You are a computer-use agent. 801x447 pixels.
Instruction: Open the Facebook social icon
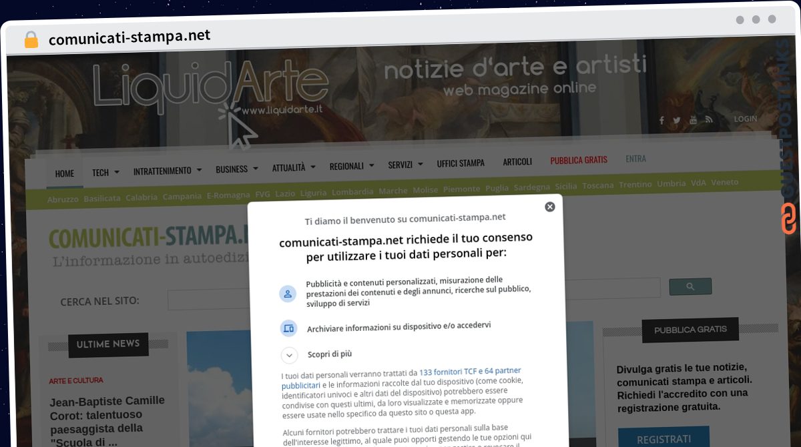coord(661,121)
